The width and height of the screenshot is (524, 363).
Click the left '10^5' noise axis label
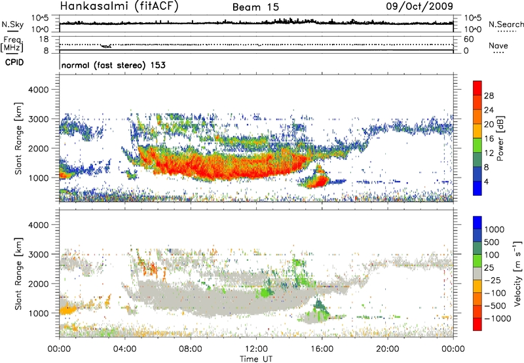[x=40, y=18]
